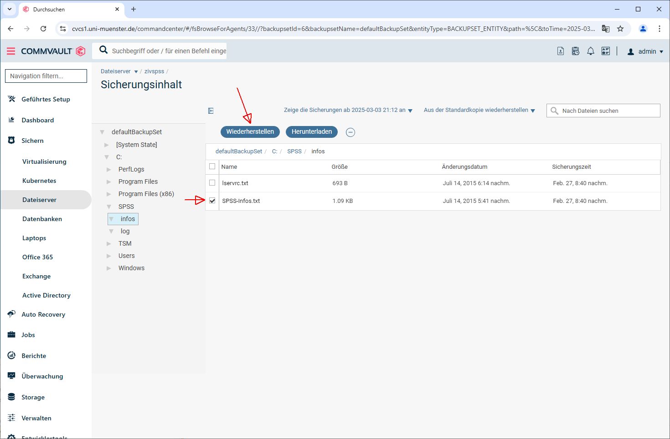Select the Windows folder in the tree
The width and height of the screenshot is (670, 439).
131,268
